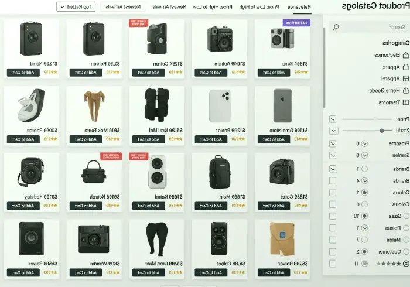The width and height of the screenshot is (410, 287).
Task: Open the Top Rated sort dropdown
Action: pyautogui.click(x=76, y=7)
